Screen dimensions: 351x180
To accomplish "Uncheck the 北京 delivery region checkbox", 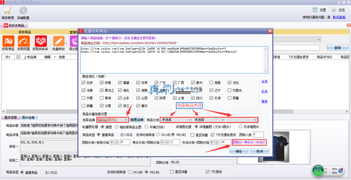I will coord(83,83).
